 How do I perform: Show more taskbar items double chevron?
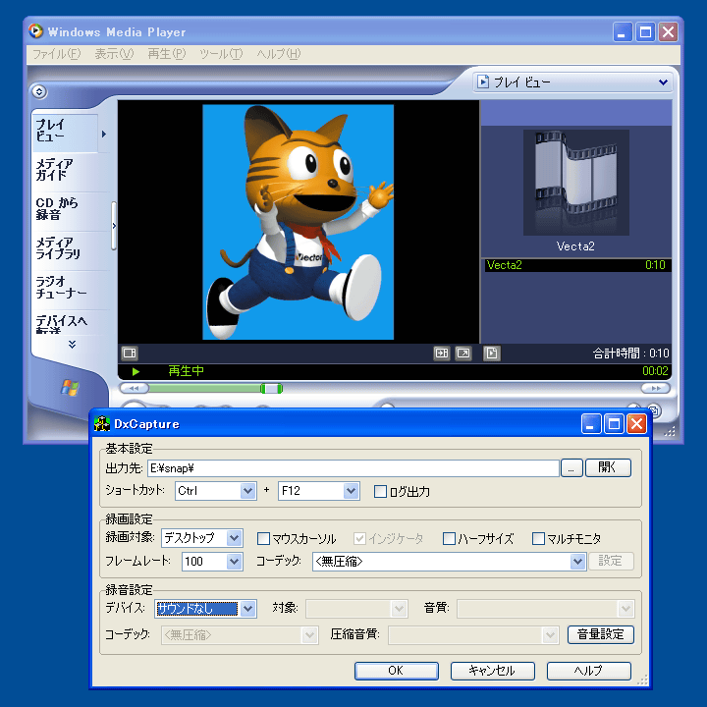tap(72, 344)
